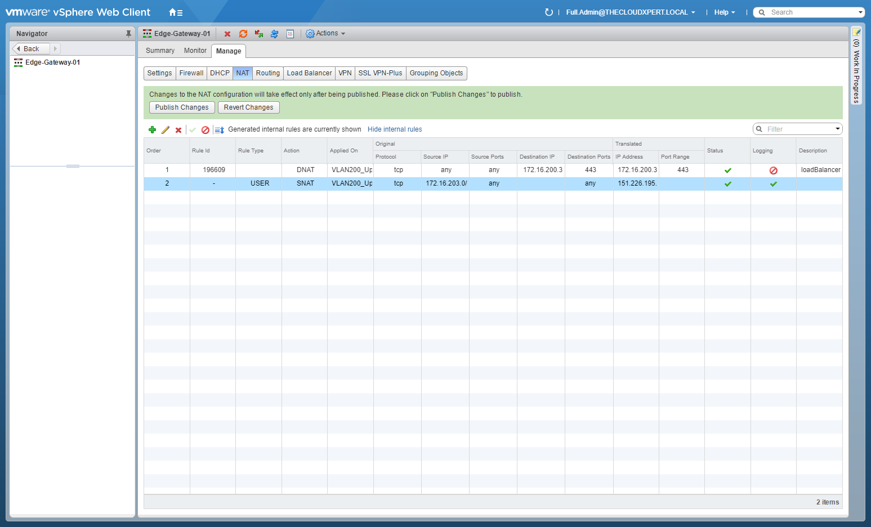Image resolution: width=871 pixels, height=527 pixels.
Task: Click the orange refresh icon for Edge-Gateway-01
Action: click(243, 34)
